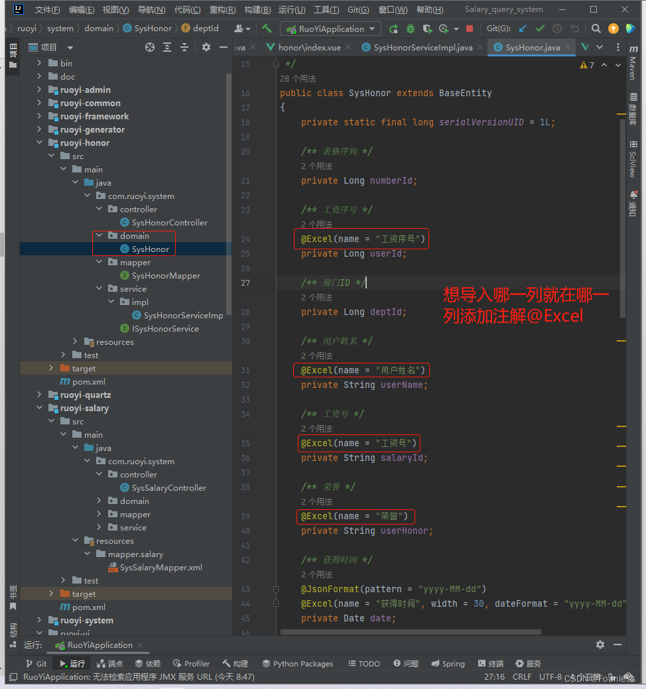Open the project view mode dropdown
The height and width of the screenshot is (689, 646).
click(x=70, y=48)
